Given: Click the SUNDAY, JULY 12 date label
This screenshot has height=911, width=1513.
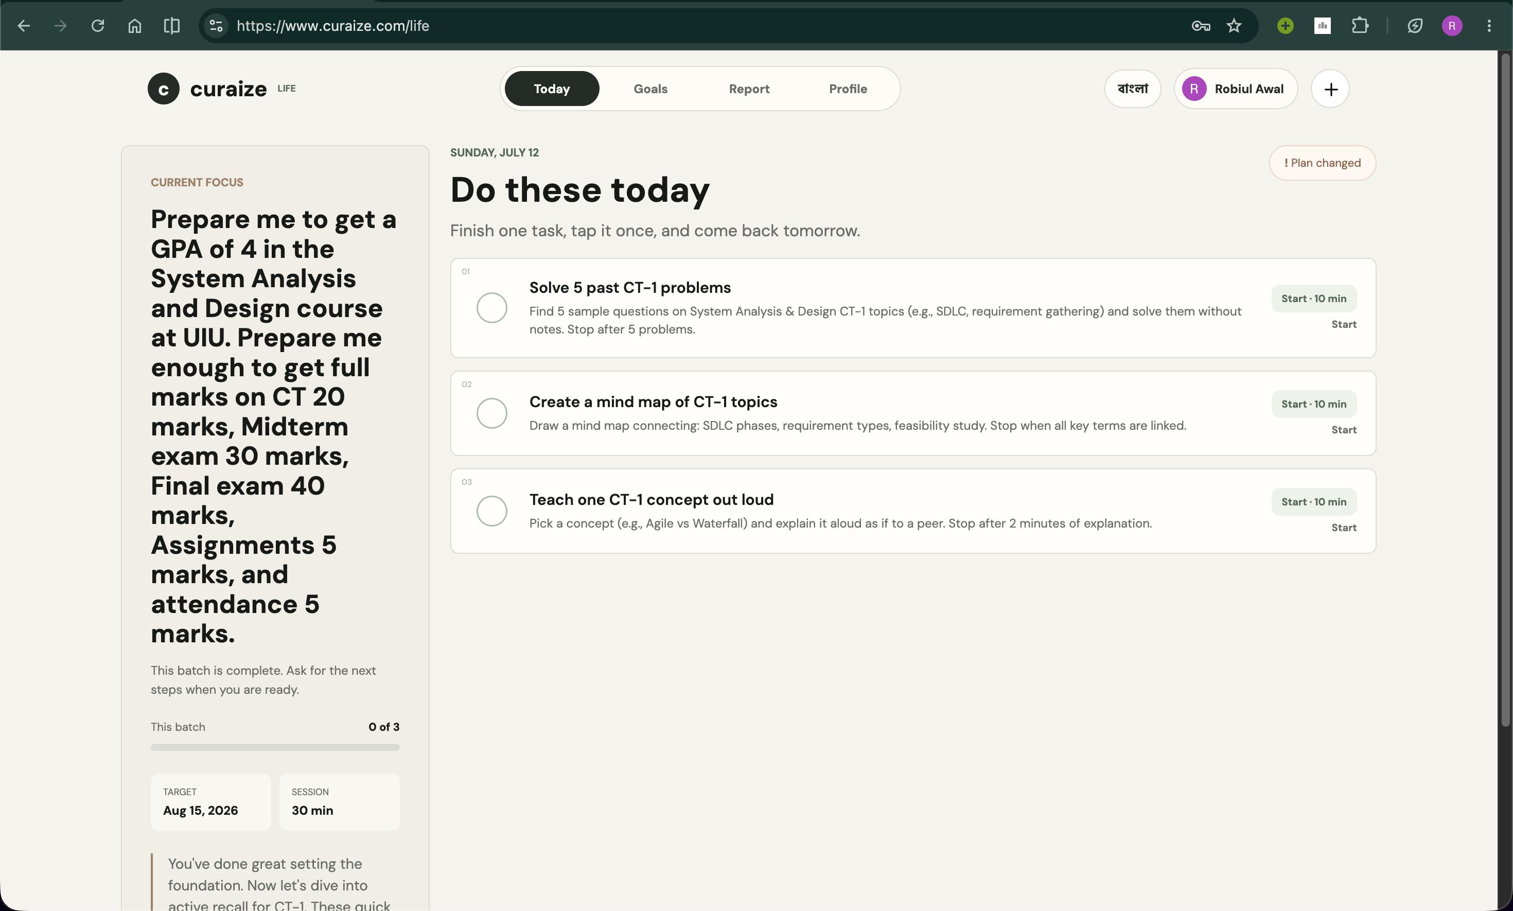Looking at the screenshot, I should pyautogui.click(x=494, y=152).
